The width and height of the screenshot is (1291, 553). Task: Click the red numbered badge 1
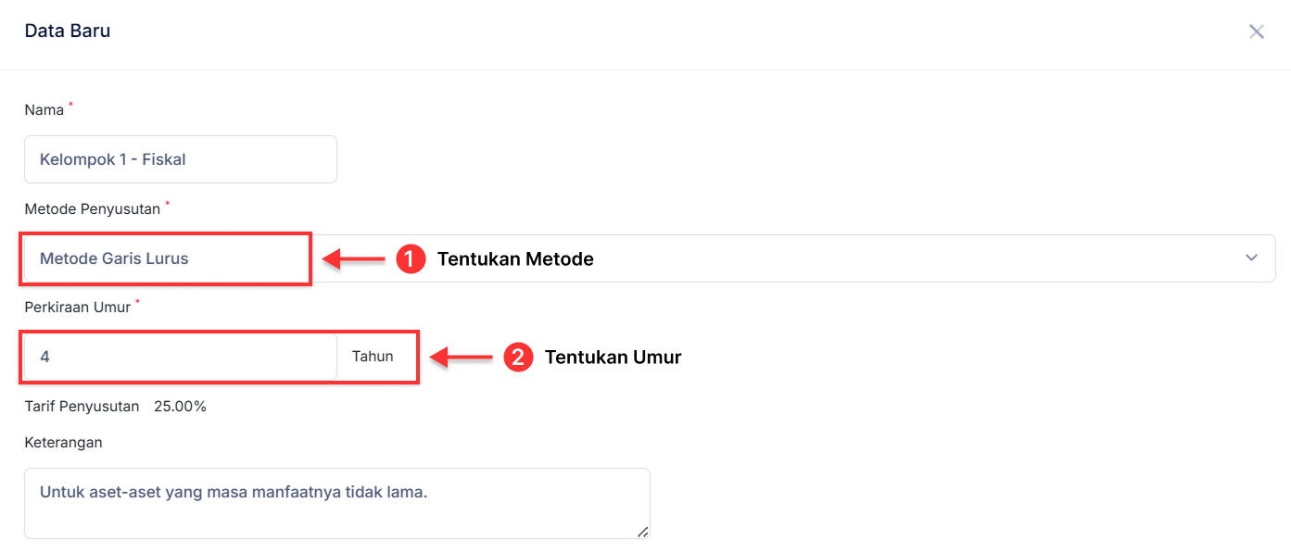click(x=411, y=259)
